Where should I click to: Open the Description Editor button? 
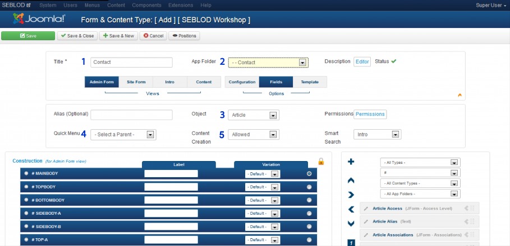tap(362, 61)
